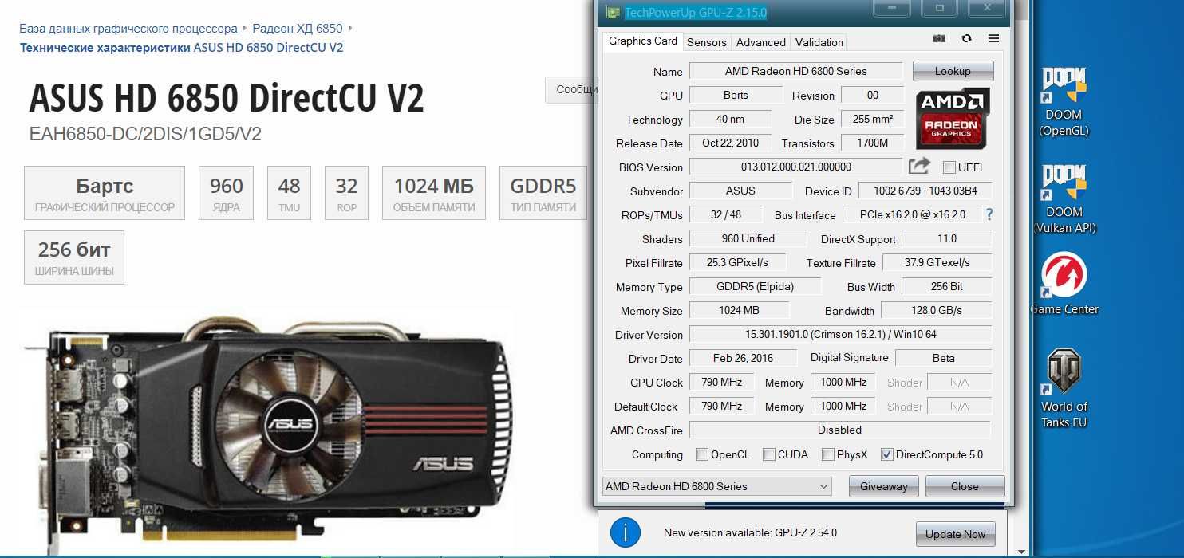Viewport: 1184px width, 558px height.
Task: Select the World of Tanks EU icon
Action: coord(1064,389)
